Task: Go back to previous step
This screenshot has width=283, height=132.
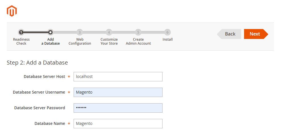Action: pyautogui.click(x=229, y=34)
